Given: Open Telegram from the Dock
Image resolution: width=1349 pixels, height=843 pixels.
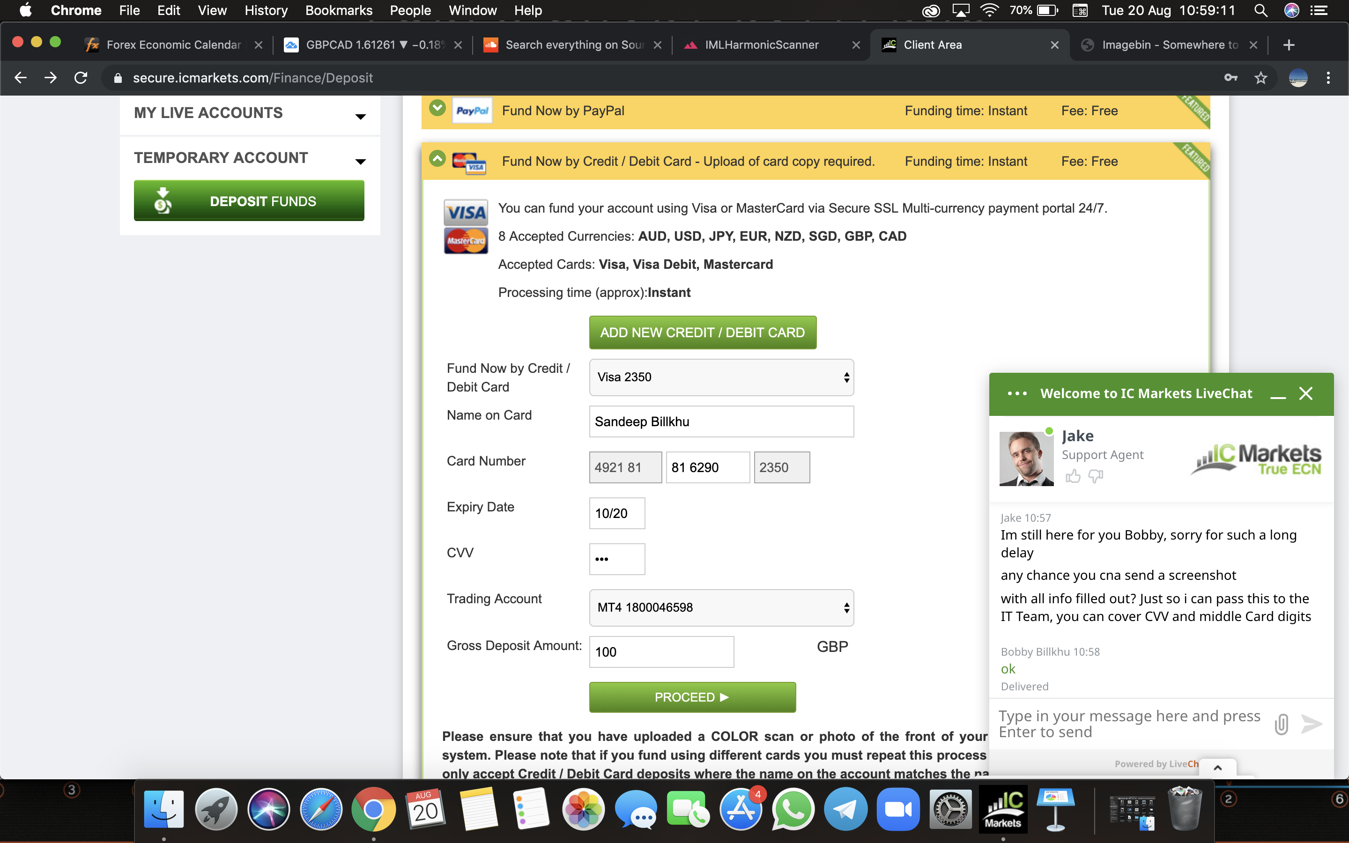Looking at the screenshot, I should (x=845, y=810).
